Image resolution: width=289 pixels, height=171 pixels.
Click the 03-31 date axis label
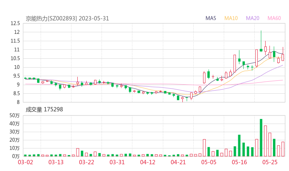pos(117,162)
